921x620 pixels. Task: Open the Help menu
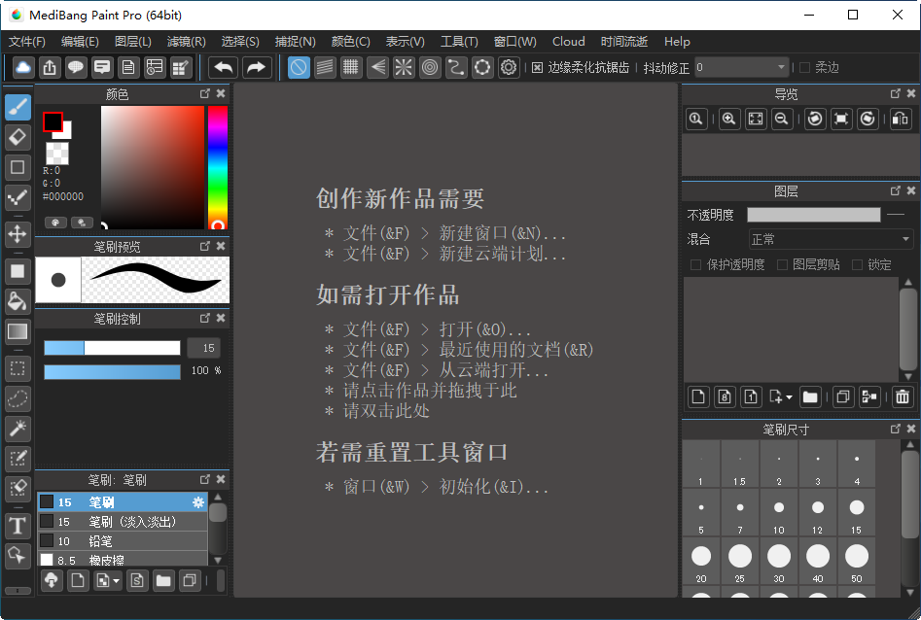(677, 42)
